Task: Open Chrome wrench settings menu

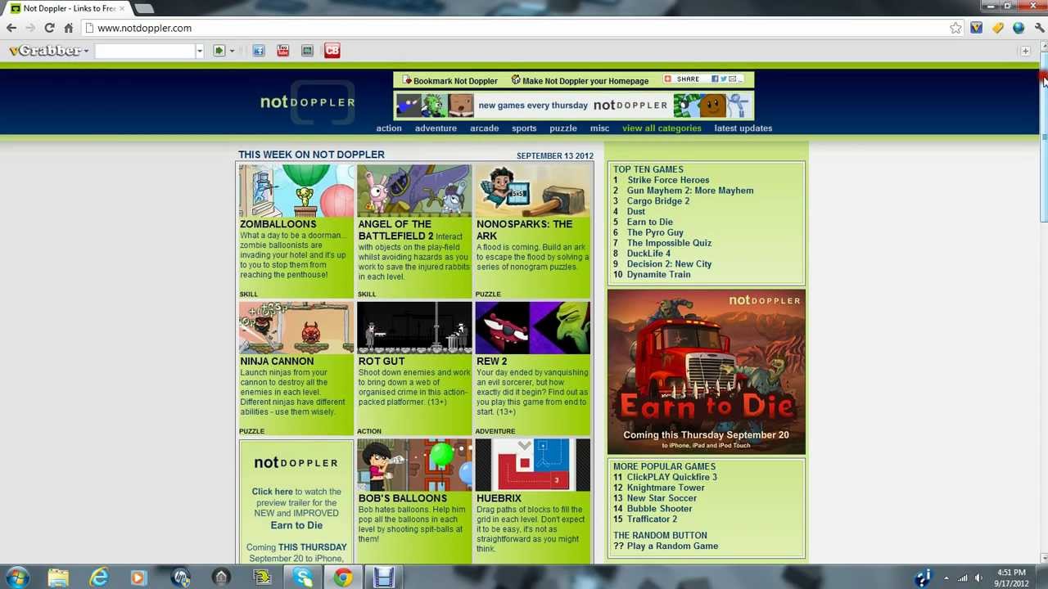Action: tap(1039, 28)
